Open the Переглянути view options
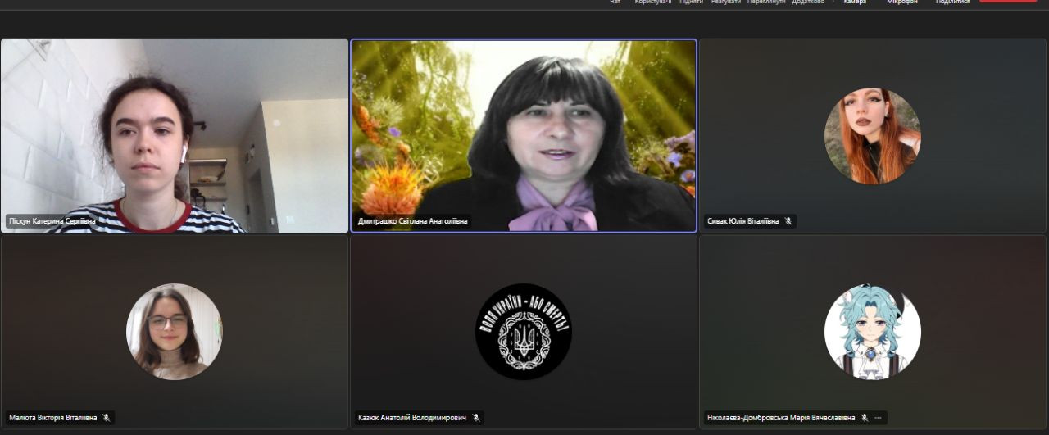Image resolution: width=1049 pixels, height=435 pixels. [765, 2]
